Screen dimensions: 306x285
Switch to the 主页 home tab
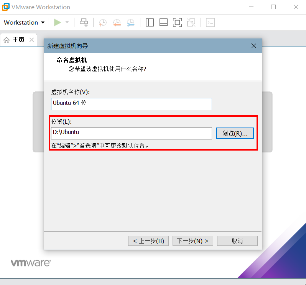coord(15,40)
